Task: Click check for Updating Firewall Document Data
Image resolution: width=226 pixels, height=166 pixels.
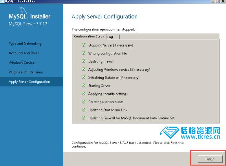Action: click(84, 118)
